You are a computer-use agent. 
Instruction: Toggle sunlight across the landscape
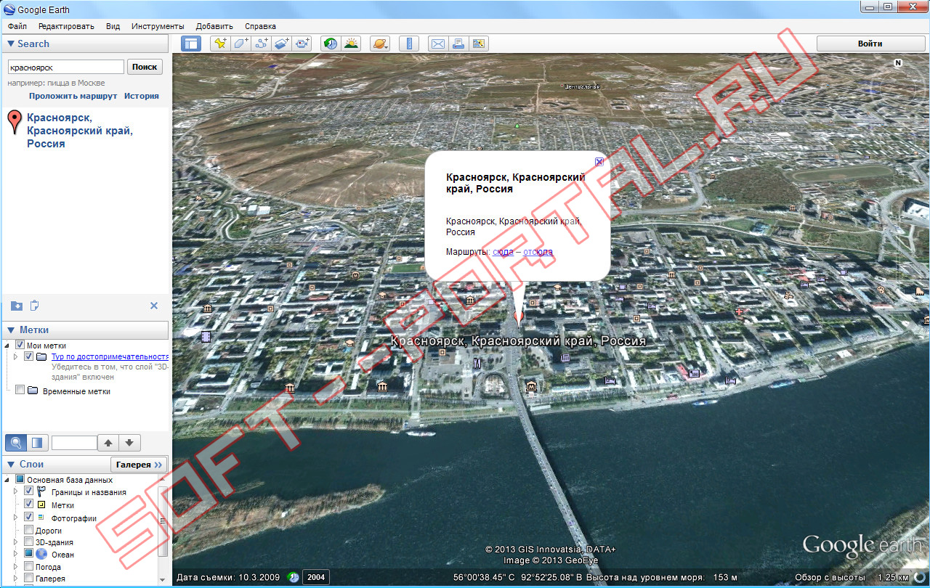click(x=352, y=44)
